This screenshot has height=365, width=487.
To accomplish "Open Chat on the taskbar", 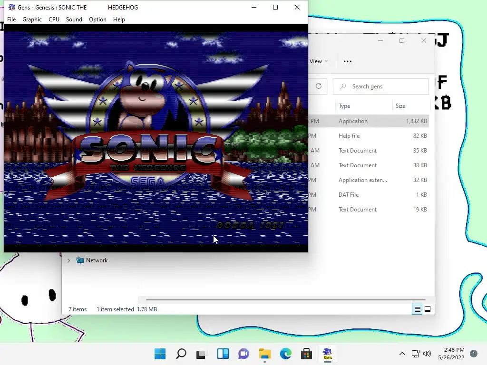I will point(243,354).
